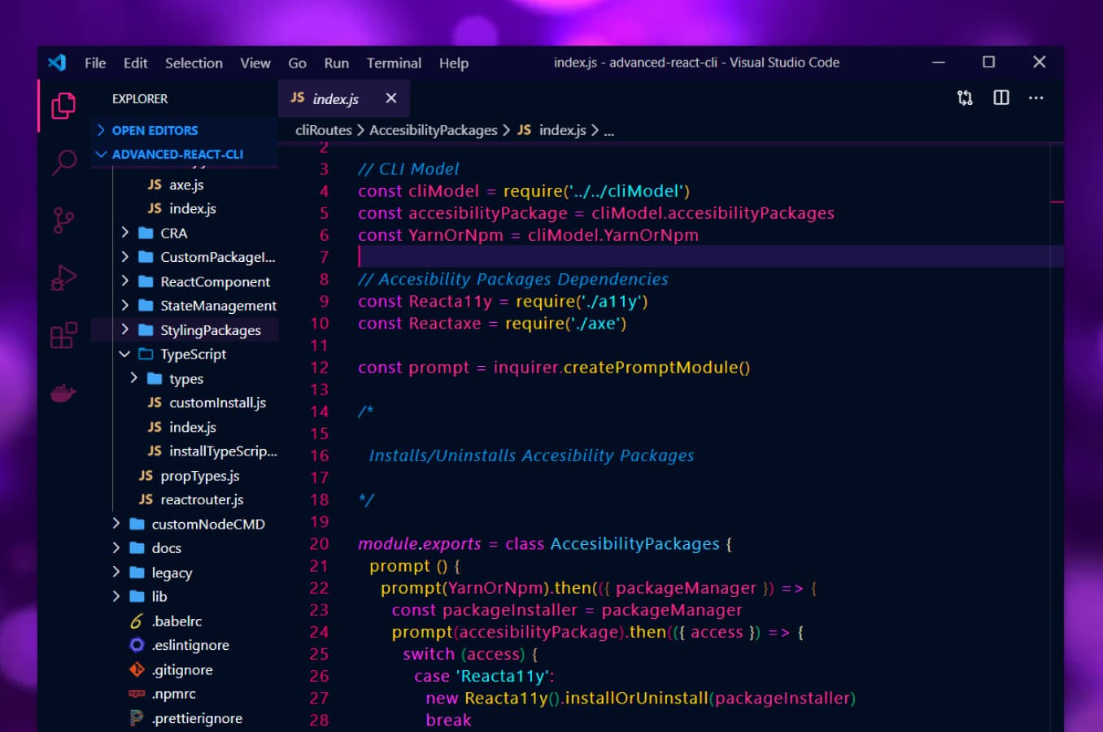Click the AccesibilityPackages breadcrumb
Image resolution: width=1103 pixels, height=732 pixels.
pos(432,130)
